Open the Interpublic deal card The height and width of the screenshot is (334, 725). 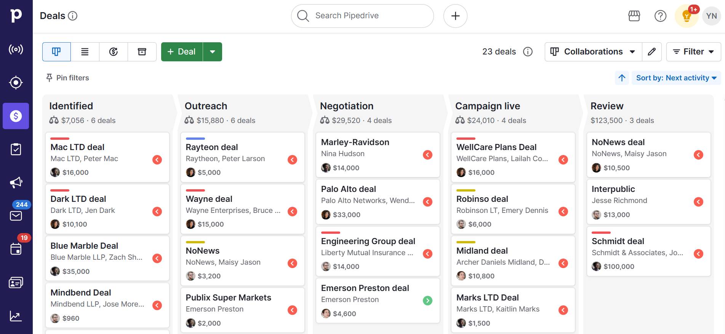(649, 201)
